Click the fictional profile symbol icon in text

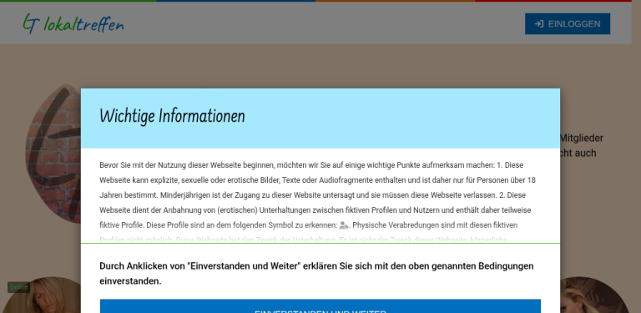344,225
